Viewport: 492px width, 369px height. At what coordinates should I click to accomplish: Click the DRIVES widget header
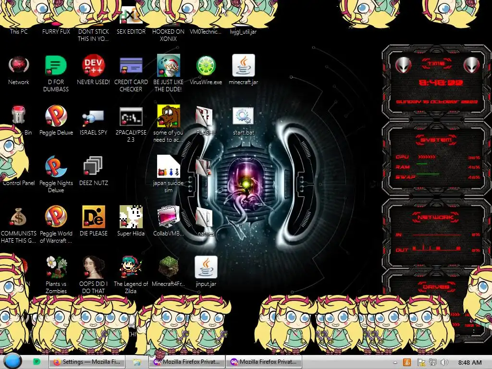click(x=436, y=287)
